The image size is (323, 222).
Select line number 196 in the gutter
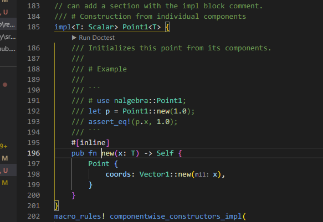(34, 153)
